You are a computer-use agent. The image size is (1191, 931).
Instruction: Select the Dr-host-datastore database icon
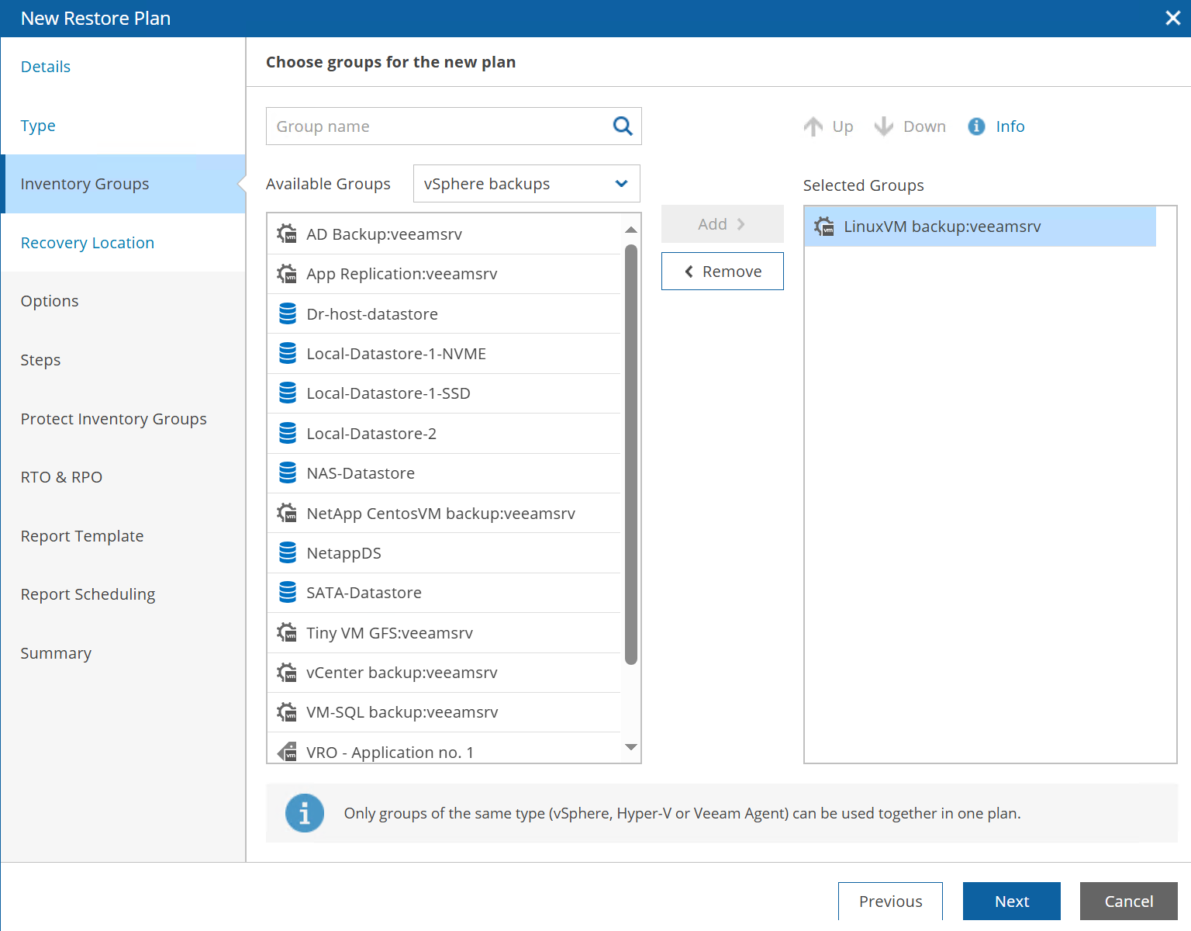pos(288,313)
